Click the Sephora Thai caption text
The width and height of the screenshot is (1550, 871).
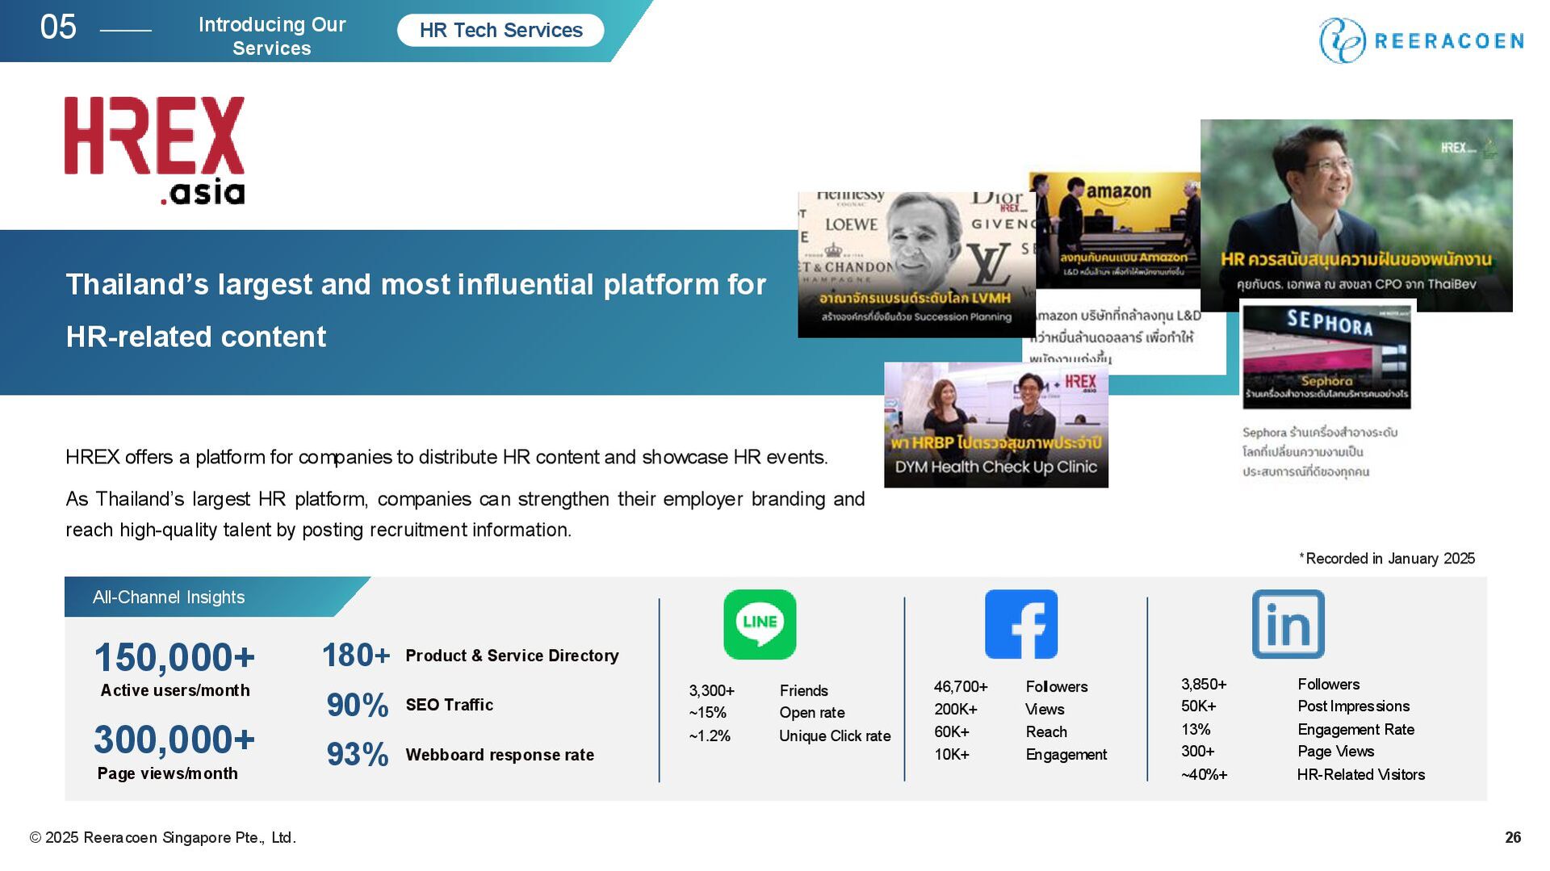[1319, 452]
